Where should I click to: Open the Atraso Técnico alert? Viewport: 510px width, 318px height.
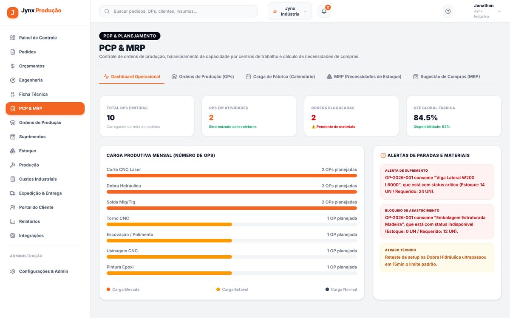(x=437, y=258)
